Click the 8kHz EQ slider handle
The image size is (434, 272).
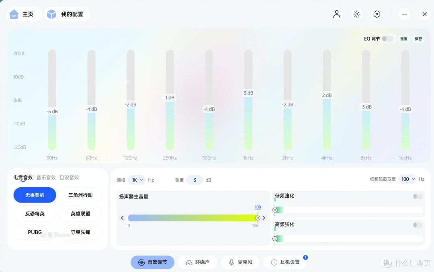pos(366,107)
